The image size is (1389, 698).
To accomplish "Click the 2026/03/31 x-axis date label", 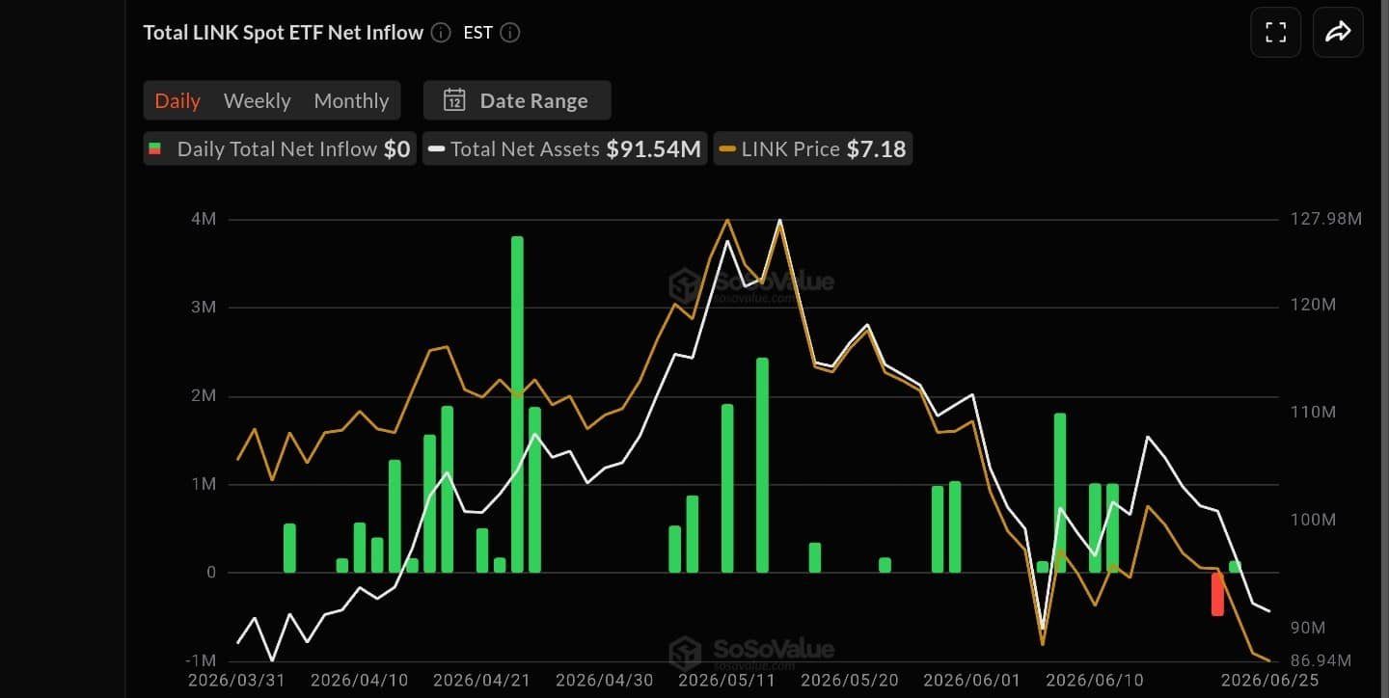I will [x=236, y=680].
